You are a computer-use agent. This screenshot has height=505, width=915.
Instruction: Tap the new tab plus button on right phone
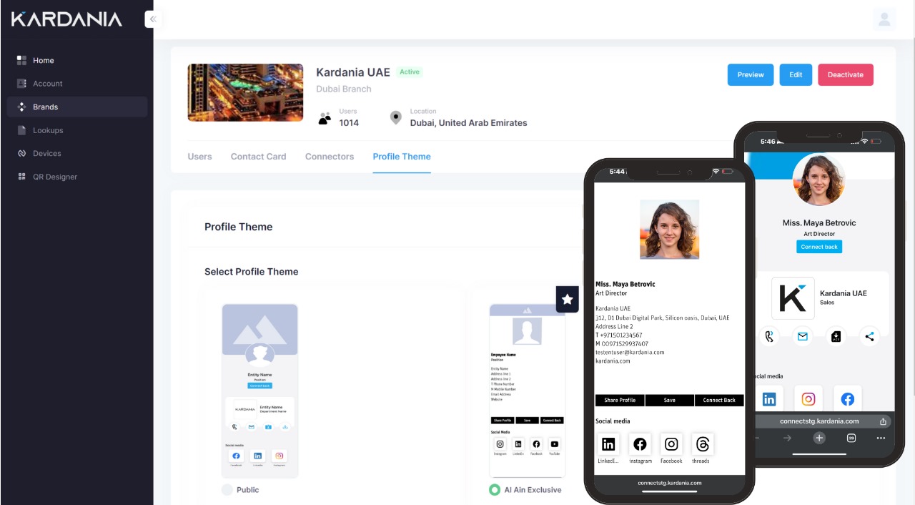[819, 438]
